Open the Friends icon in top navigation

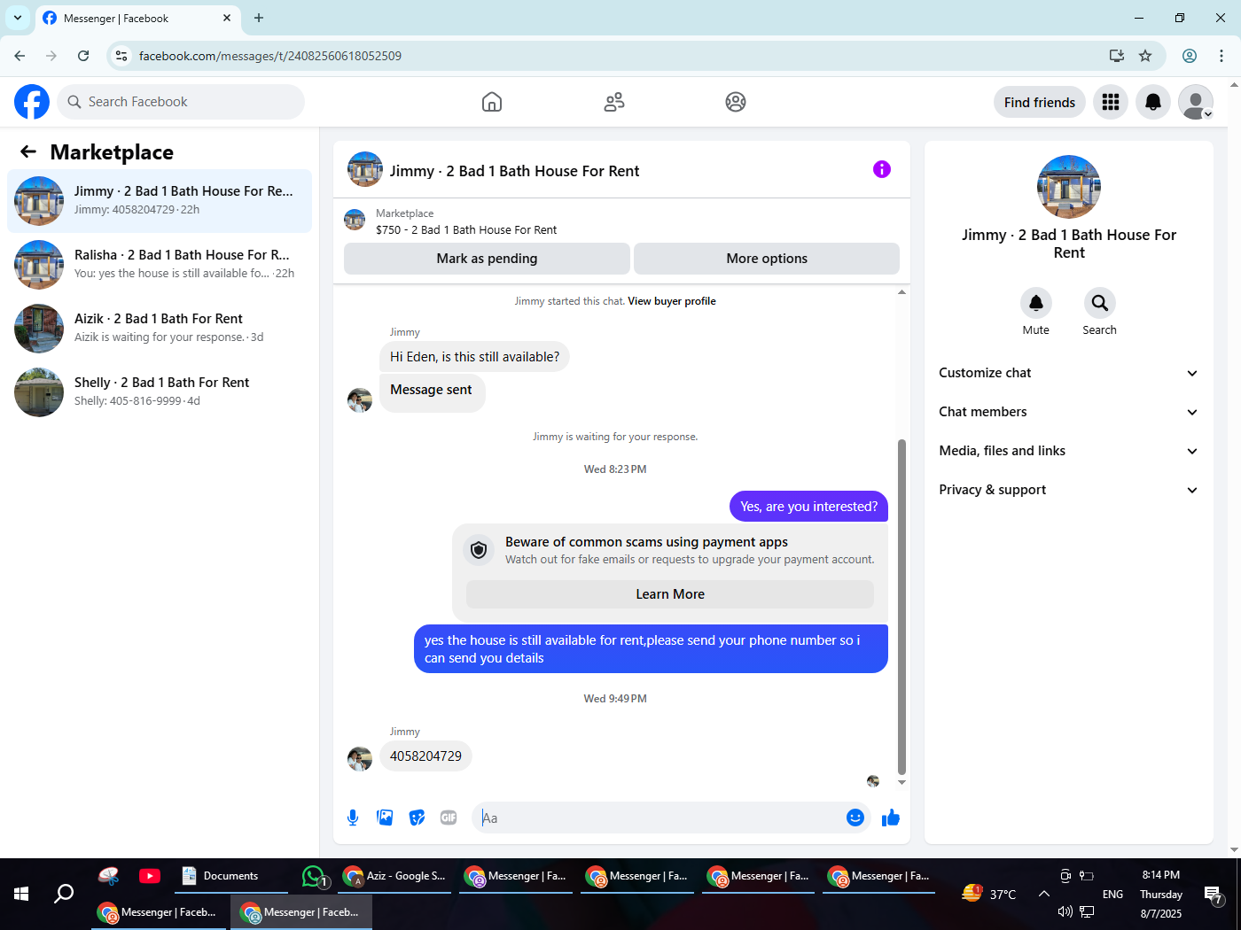click(x=614, y=102)
